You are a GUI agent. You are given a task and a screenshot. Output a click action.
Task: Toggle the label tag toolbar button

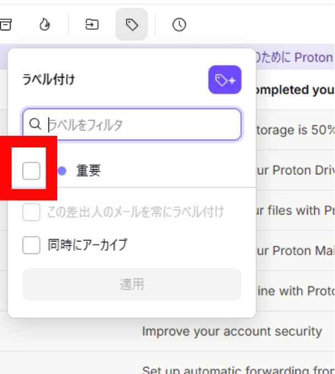pyautogui.click(x=131, y=24)
